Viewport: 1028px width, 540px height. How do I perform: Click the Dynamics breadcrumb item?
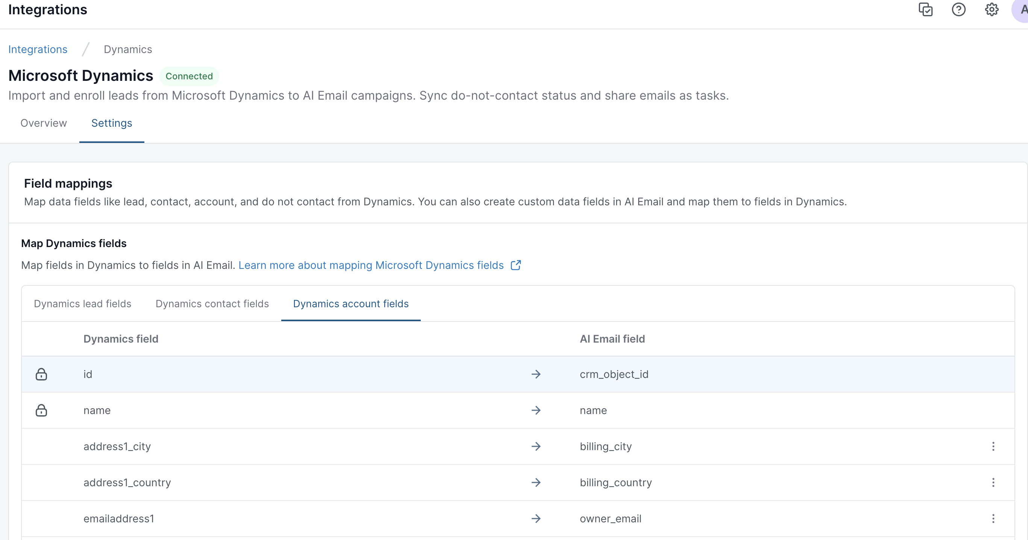(128, 49)
